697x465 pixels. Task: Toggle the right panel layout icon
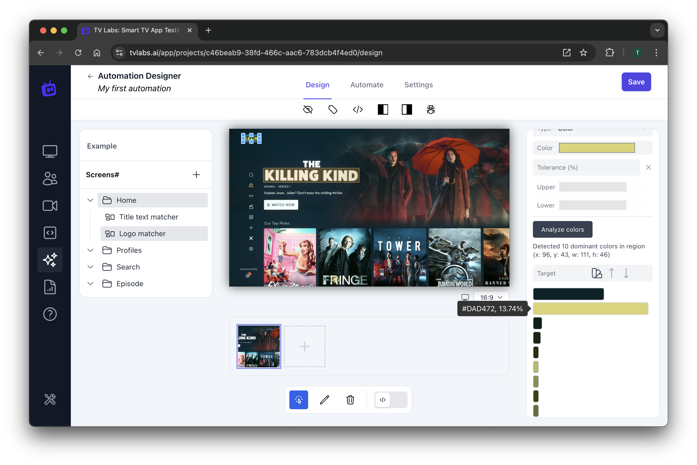(x=407, y=110)
